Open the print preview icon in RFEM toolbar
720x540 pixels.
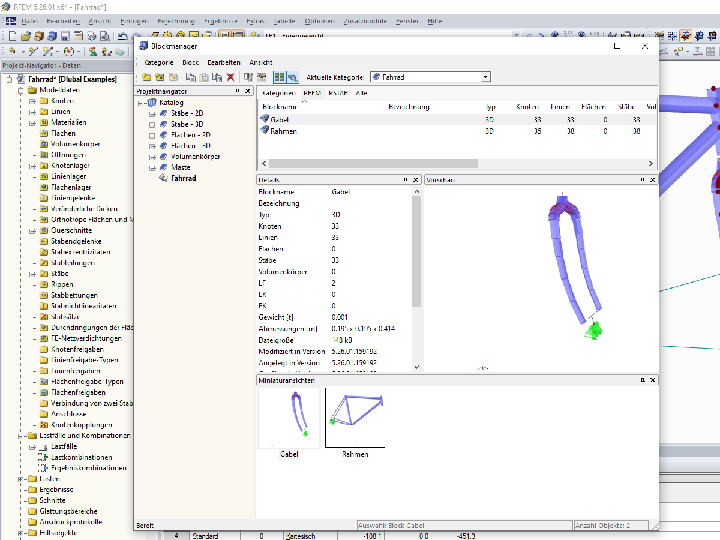[104, 36]
